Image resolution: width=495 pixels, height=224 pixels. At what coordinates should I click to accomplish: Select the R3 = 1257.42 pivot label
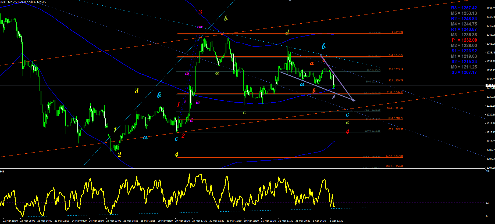pos(464,8)
